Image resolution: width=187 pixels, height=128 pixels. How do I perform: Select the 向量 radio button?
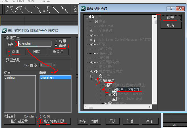point(56,45)
